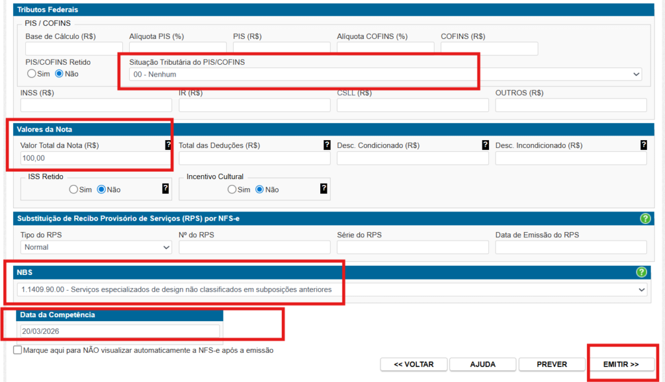
Task: Click help icon beside Valor Total da Nota
Action: pyautogui.click(x=169, y=145)
